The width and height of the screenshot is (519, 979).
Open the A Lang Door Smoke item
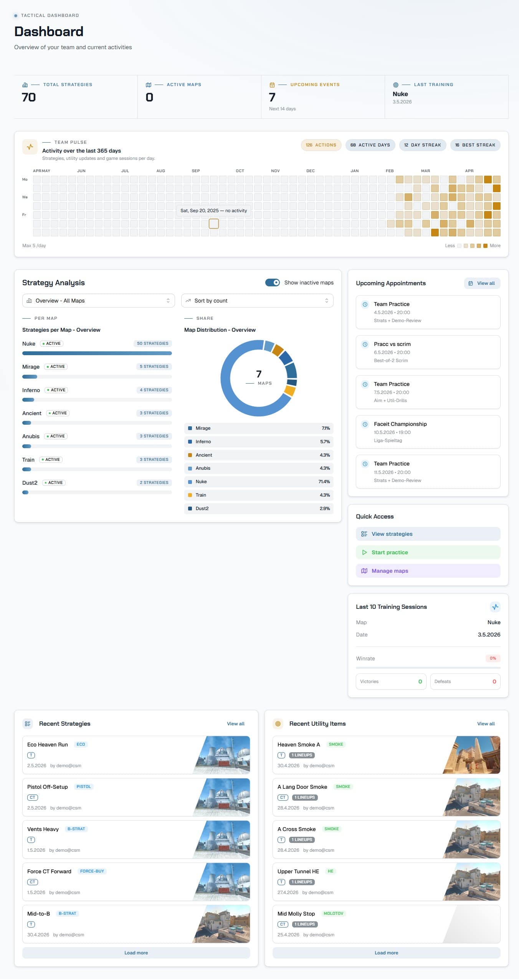click(x=386, y=797)
